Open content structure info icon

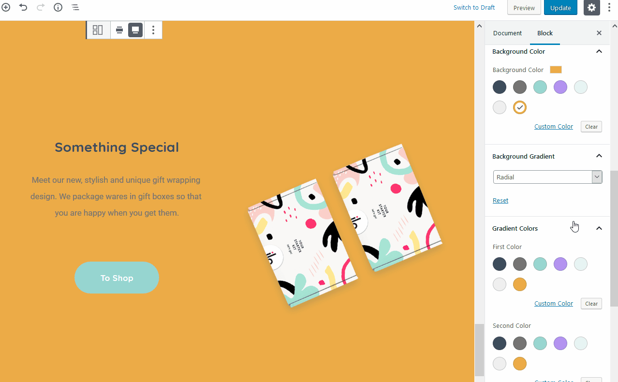coord(58,7)
